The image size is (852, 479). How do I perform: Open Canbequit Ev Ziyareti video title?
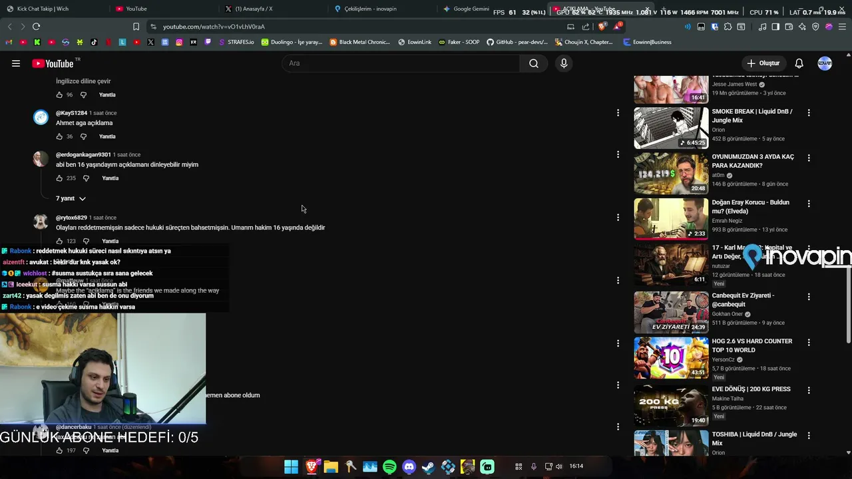tap(743, 300)
